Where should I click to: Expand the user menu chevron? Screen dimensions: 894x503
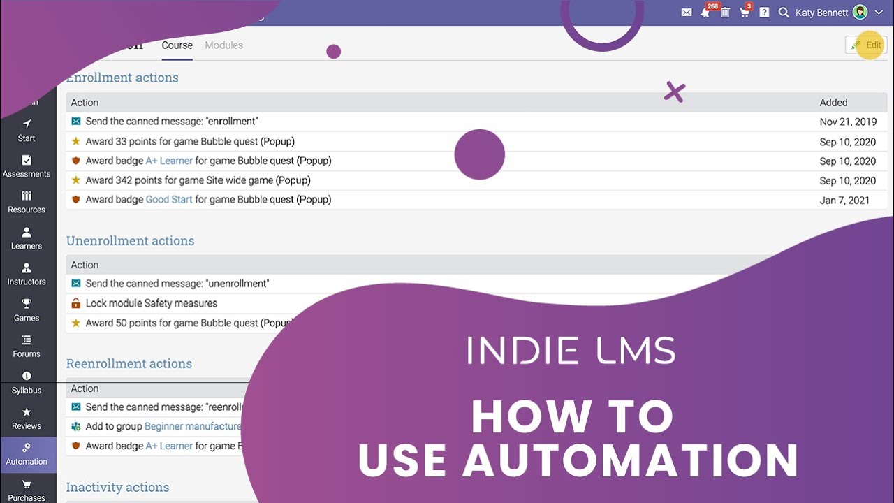879,13
